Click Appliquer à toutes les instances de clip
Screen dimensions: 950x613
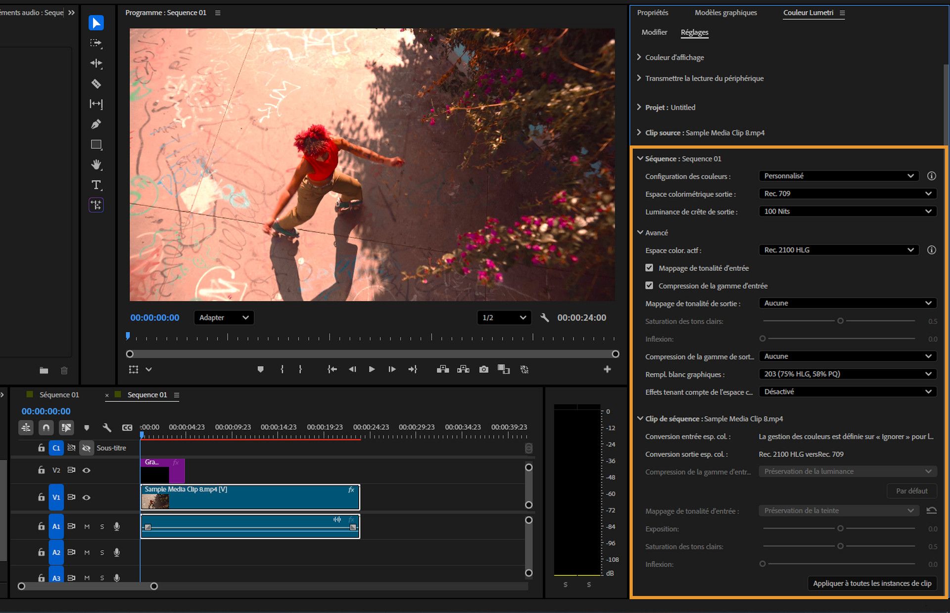tap(872, 583)
